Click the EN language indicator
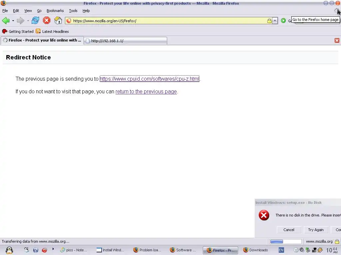This screenshot has width=341, height=255. pyautogui.click(x=281, y=250)
